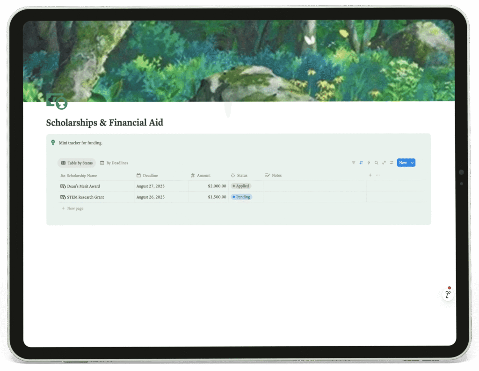Click the STEM Research Grant deadline cell
This screenshot has height=371, width=479.
click(161, 197)
